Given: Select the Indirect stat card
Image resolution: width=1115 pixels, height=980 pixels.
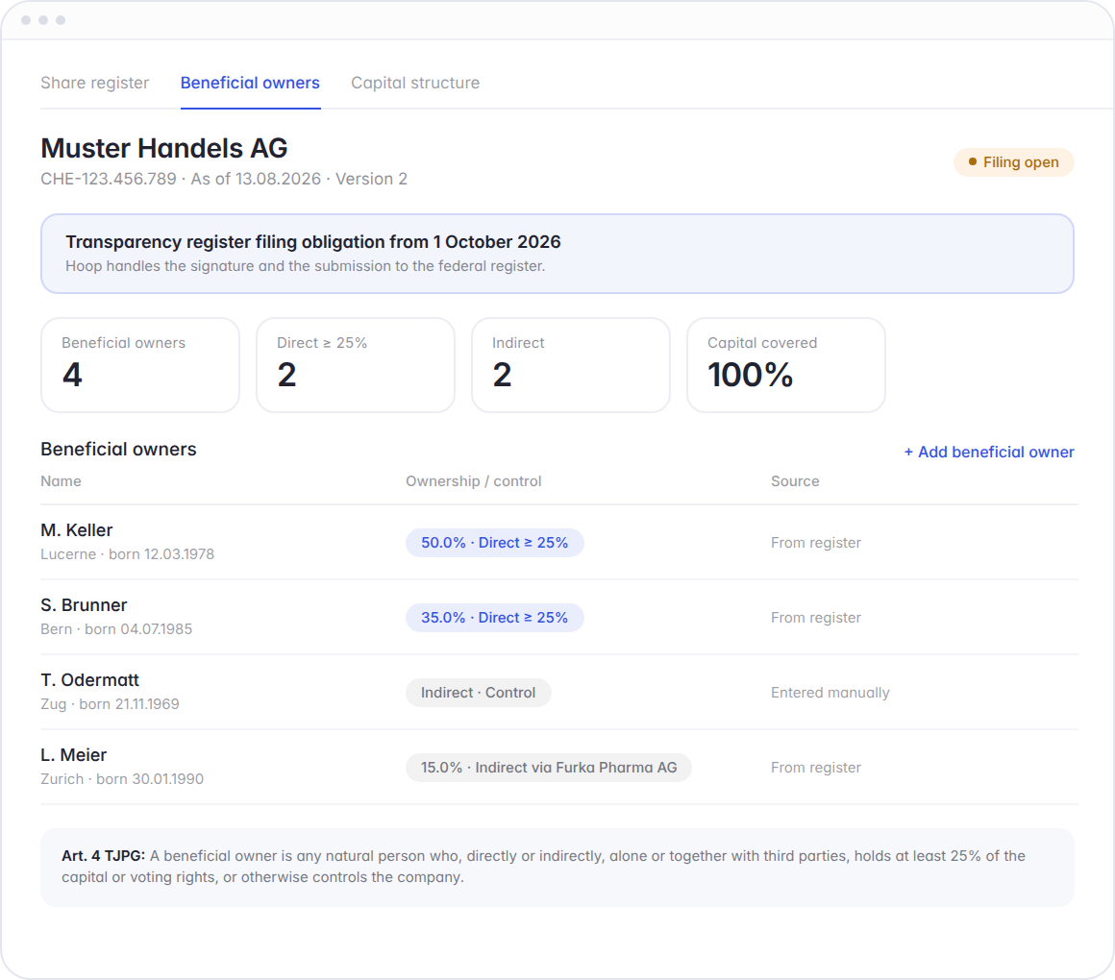Looking at the screenshot, I should [x=571, y=364].
